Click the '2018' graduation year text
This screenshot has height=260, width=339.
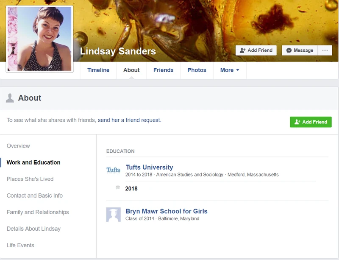131,189
